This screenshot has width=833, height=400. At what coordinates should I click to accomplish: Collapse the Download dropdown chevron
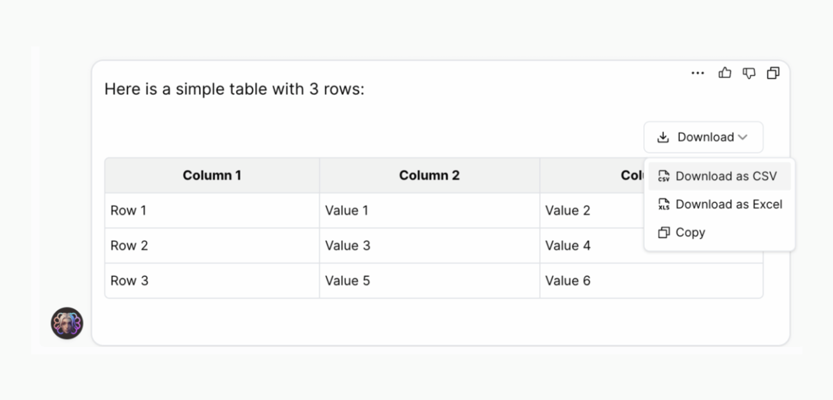coord(743,137)
